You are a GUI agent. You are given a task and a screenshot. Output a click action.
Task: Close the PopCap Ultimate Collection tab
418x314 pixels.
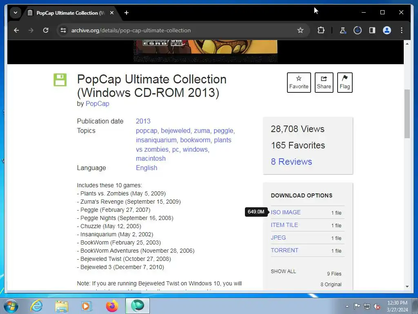[112, 13]
